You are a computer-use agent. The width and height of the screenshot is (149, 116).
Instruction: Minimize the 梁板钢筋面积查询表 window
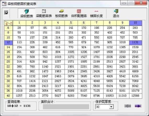point(124,3)
